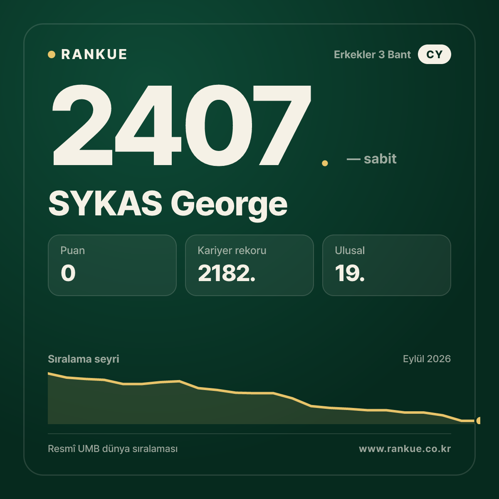Open the Ulusal card showing 19.
The image size is (499, 499).
click(x=387, y=265)
